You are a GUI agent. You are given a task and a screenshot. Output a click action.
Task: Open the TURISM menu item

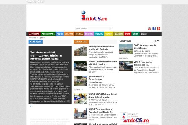(135, 34)
